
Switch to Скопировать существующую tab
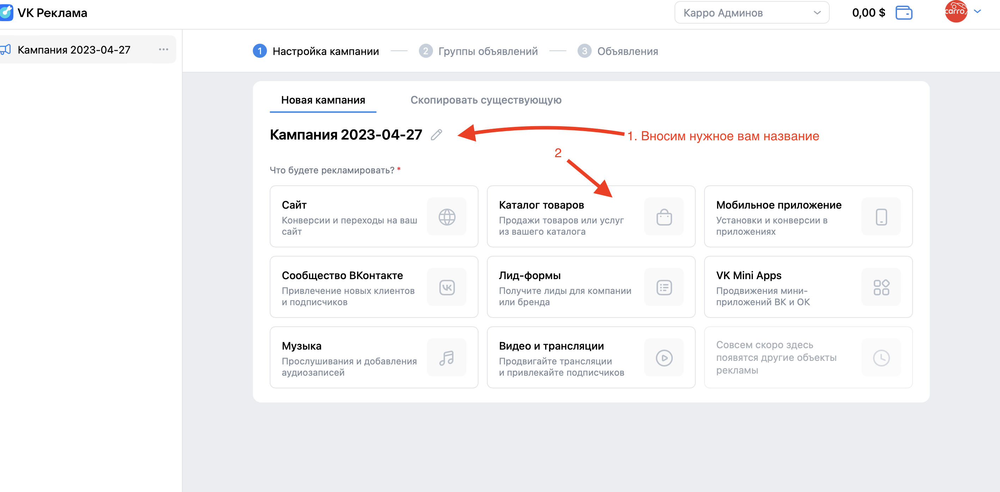tap(486, 100)
